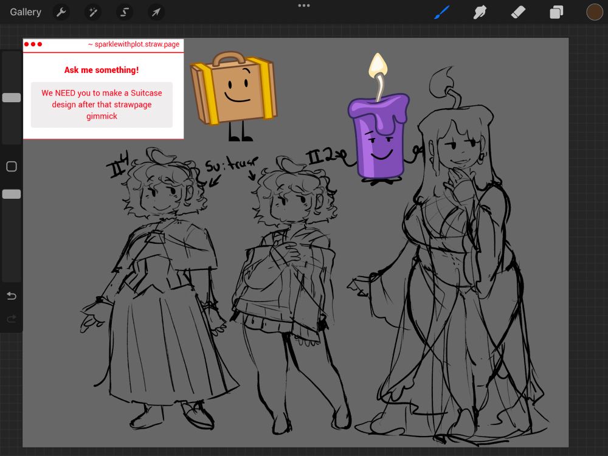Activate the Selection tool
Screen dimensions: 608x456
[x=125, y=12]
